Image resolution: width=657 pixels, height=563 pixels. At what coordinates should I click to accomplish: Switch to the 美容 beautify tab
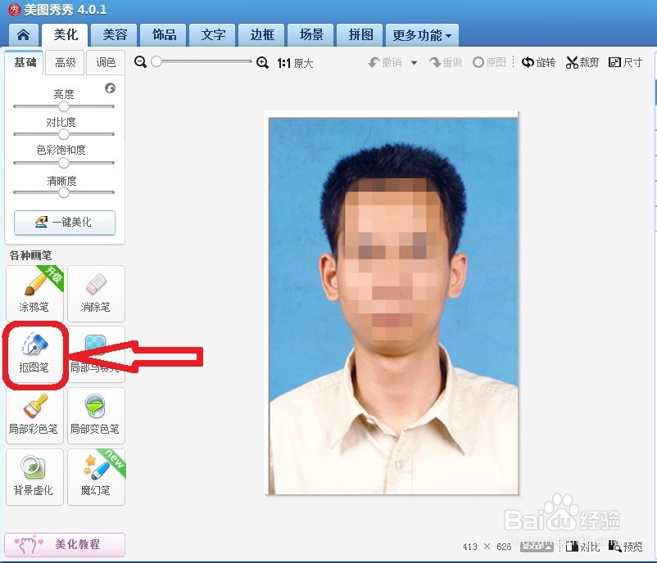coord(114,34)
